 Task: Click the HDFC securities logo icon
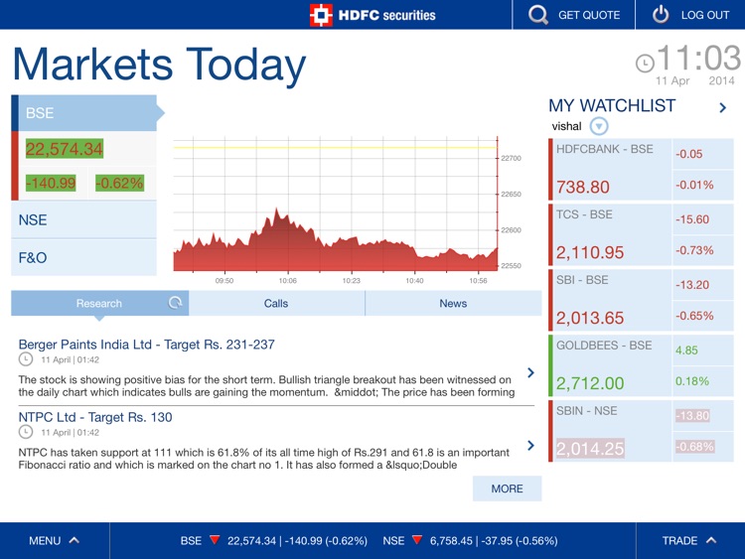(x=321, y=15)
